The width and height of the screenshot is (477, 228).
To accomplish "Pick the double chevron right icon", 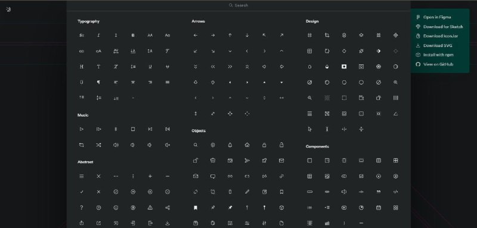I will pyautogui.click(x=230, y=67).
